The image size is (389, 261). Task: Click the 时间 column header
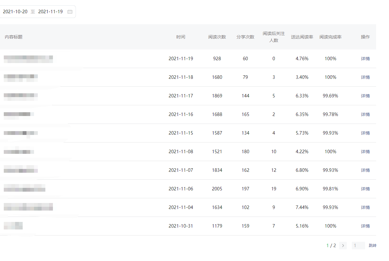(x=181, y=37)
